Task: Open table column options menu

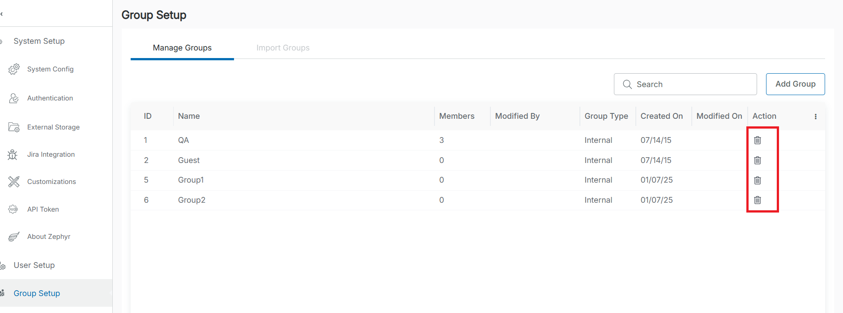Action: 815,117
